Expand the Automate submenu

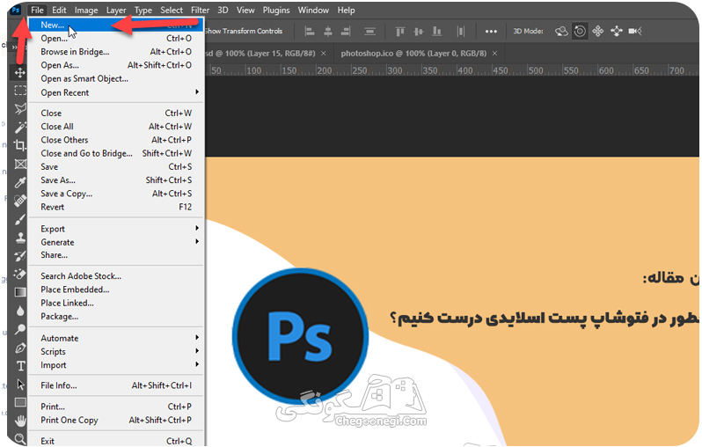116,338
